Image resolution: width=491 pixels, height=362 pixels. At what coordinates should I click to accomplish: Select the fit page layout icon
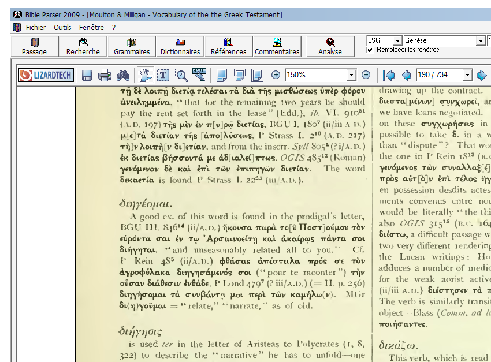(x=258, y=76)
